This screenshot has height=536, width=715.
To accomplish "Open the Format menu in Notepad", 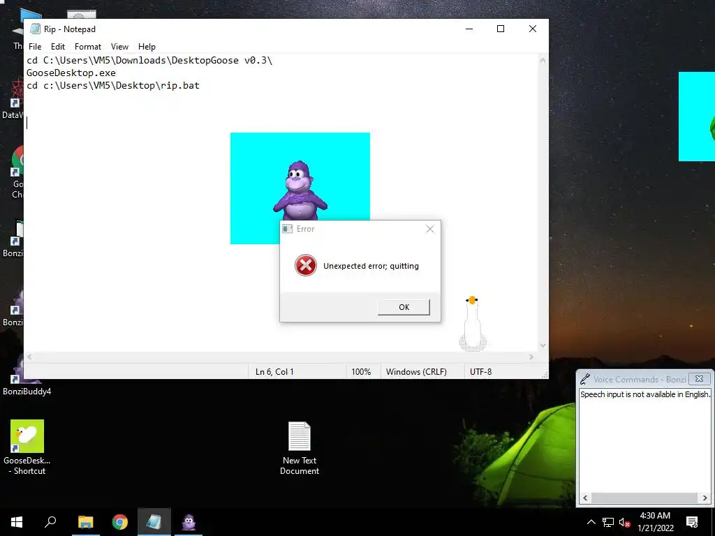I will [88, 47].
